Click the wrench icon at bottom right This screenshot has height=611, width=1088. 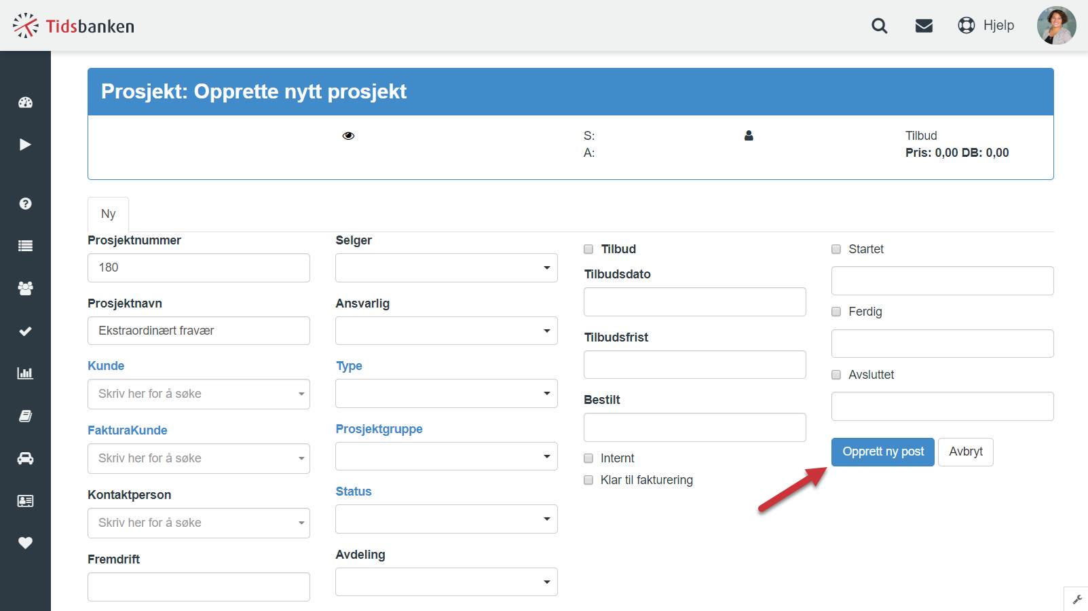click(x=1077, y=599)
